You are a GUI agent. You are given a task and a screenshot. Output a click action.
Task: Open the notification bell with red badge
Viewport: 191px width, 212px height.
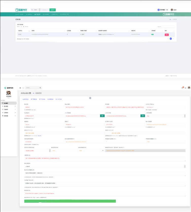pos(182,88)
